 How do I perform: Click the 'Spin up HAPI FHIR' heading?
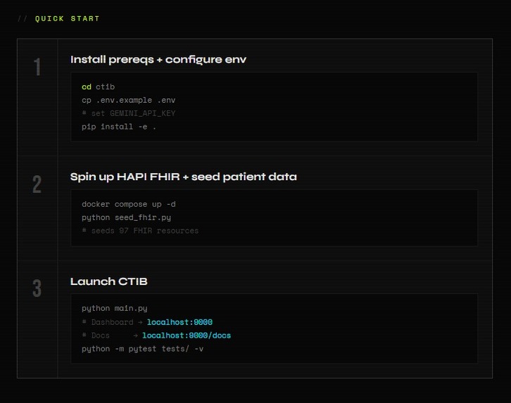(x=184, y=177)
